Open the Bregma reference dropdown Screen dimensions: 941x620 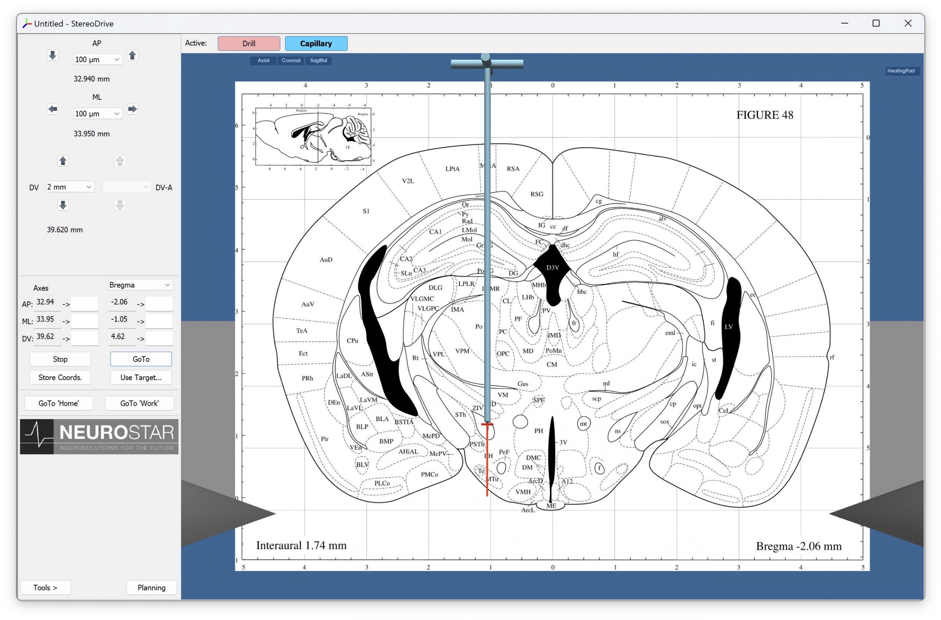140,285
